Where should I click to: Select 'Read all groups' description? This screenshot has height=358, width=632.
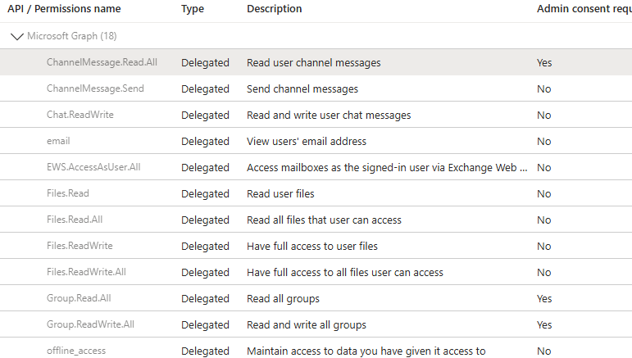click(283, 299)
